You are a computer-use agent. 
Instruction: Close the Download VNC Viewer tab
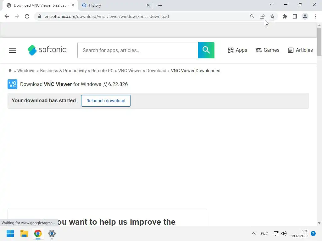[73, 5]
